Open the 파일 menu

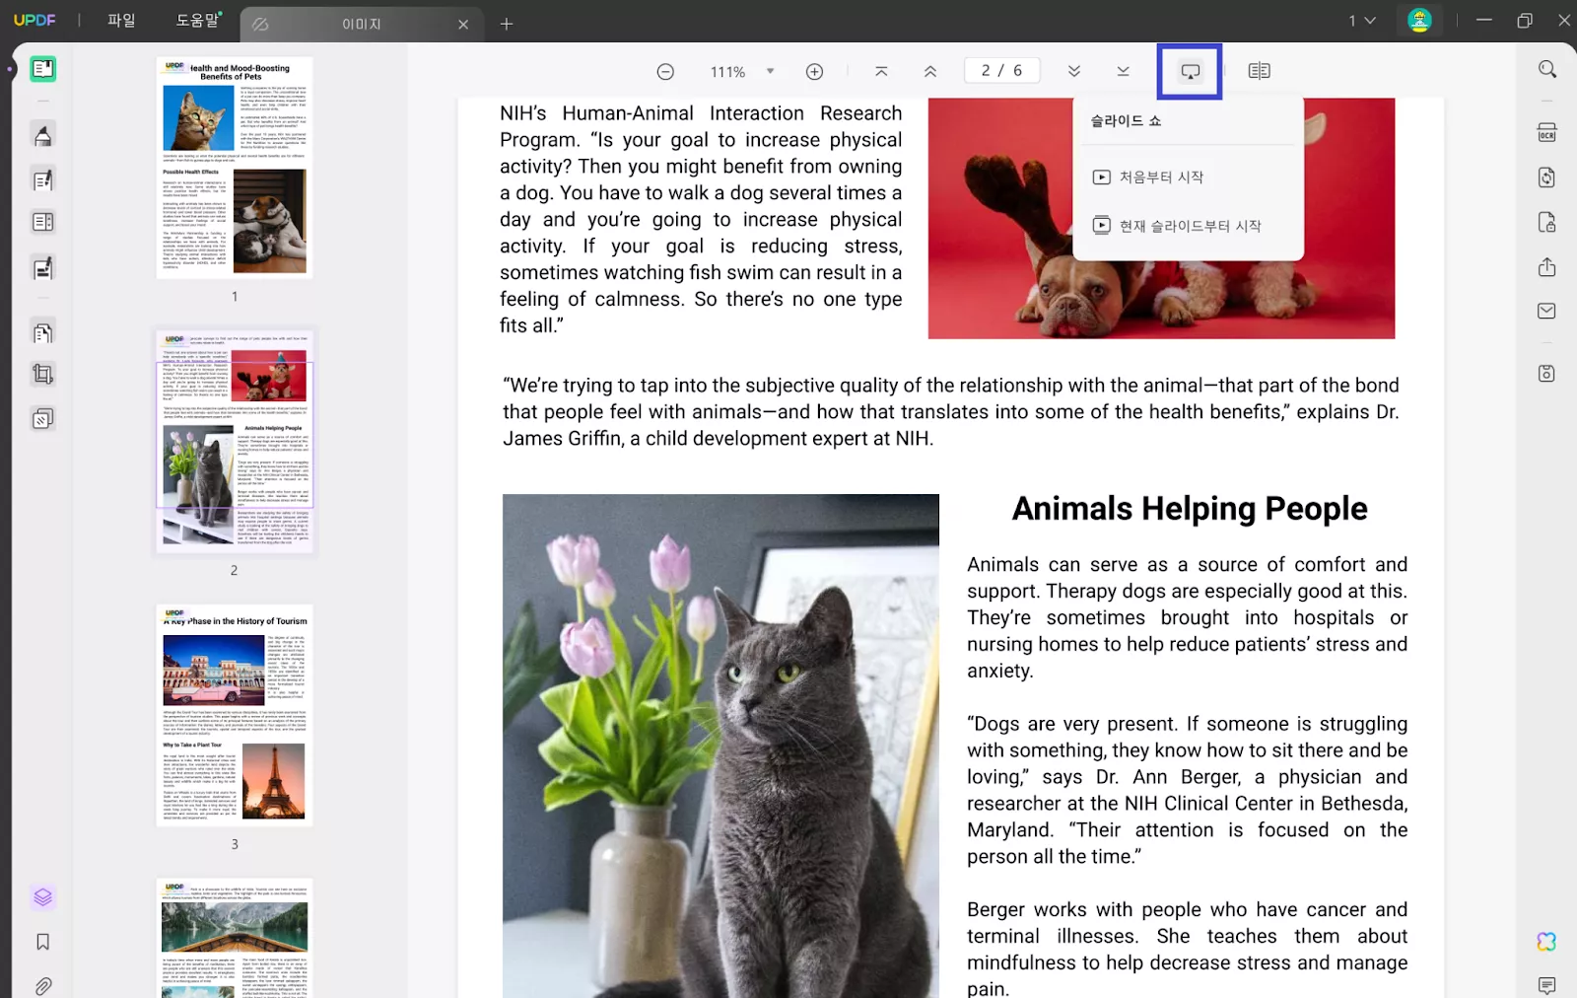click(121, 21)
